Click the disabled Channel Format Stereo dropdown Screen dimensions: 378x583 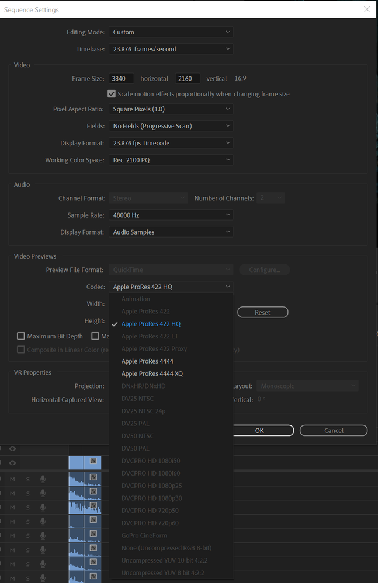point(148,198)
